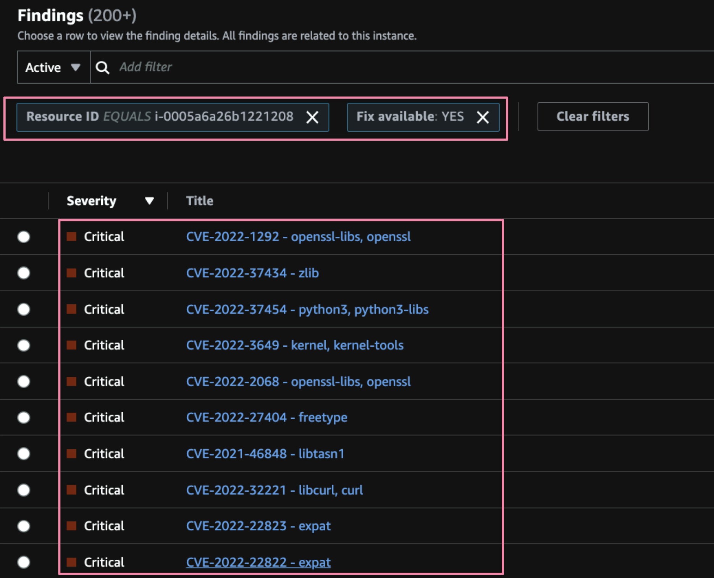The height and width of the screenshot is (578, 714).
Task: Click the Critical severity icon in libcurl row
Action: tap(71, 490)
